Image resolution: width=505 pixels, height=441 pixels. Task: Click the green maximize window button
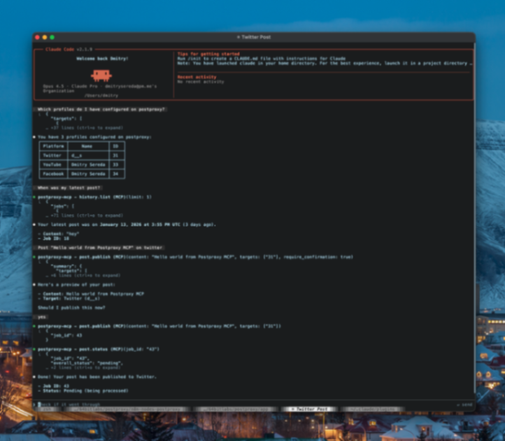pyautogui.click(x=52, y=37)
